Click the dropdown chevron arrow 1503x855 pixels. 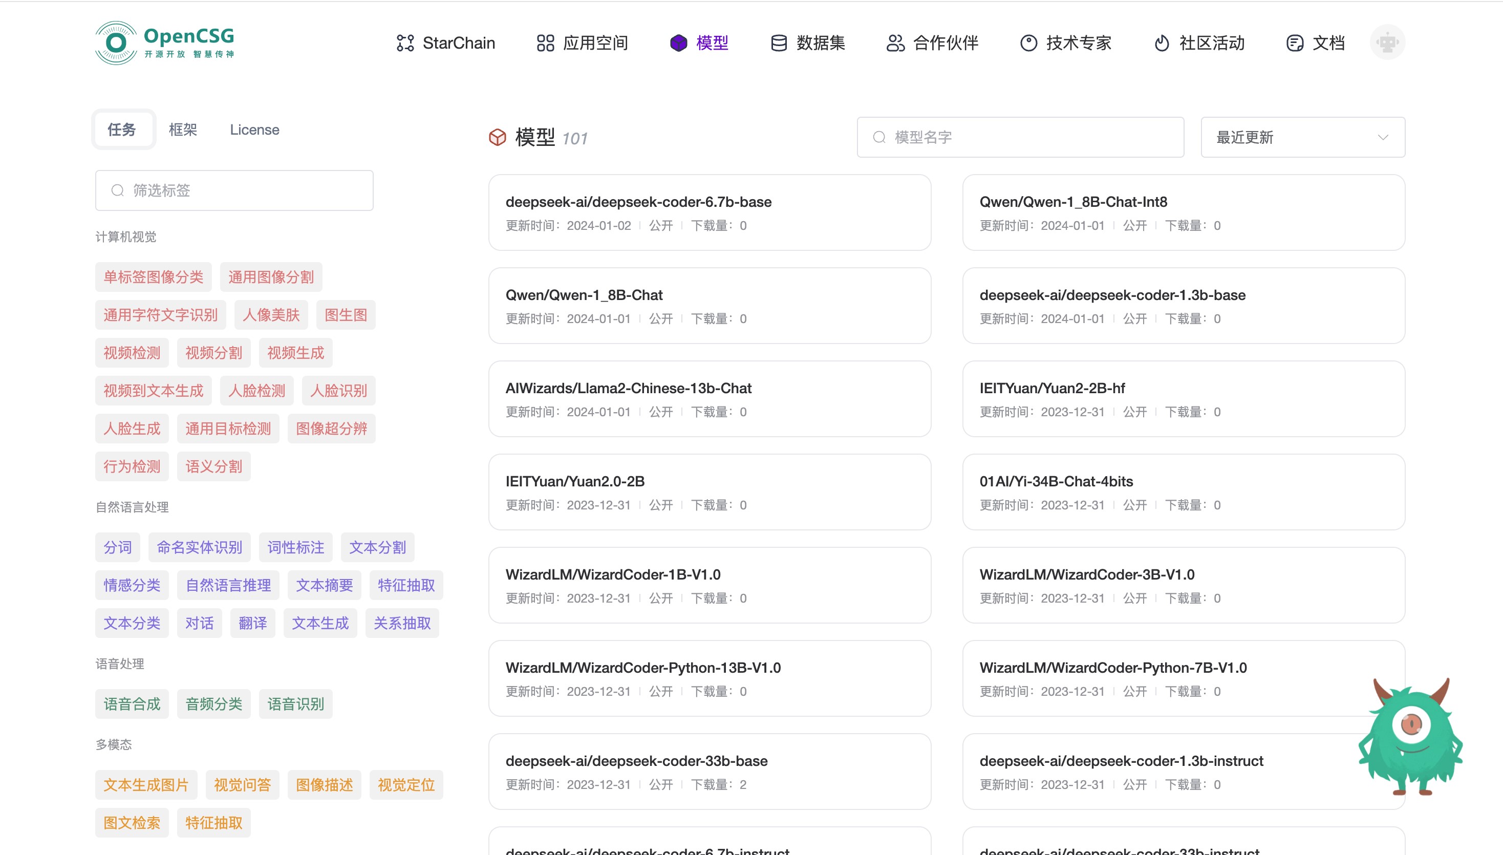(1383, 137)
